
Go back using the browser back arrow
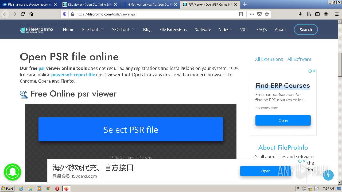click(x=5, y=14)
